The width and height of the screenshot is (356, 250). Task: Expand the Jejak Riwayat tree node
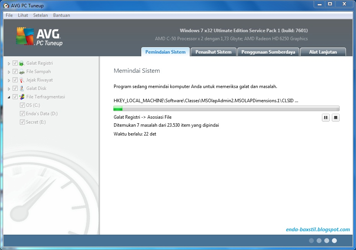tap(9, 80)
